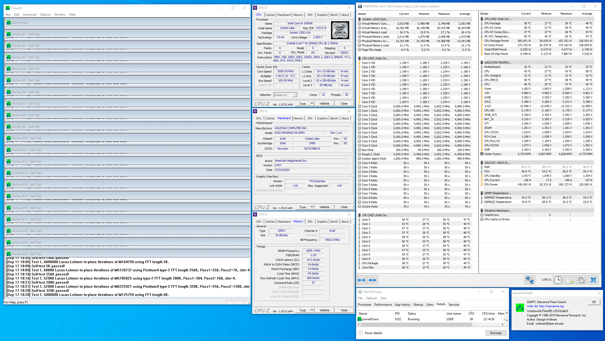This screenshot has width=605, height=341.
Task: Click prime95.exe process icon in Task Manager
Action: (359, 319)
